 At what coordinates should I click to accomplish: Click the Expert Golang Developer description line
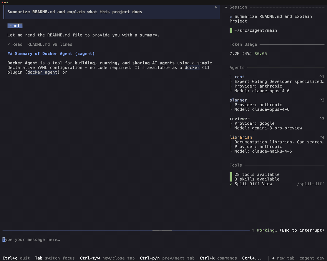(x=279, y=82)
